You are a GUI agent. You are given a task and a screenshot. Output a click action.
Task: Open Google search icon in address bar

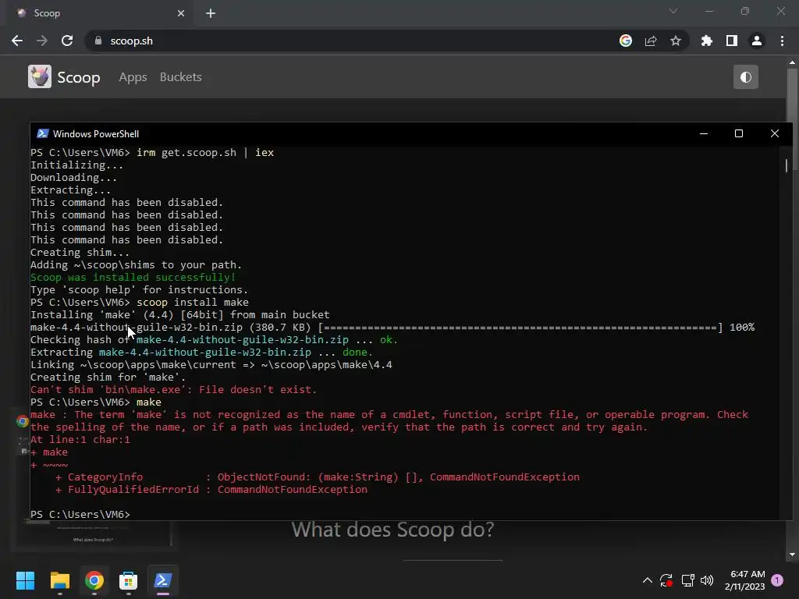pos(626,41)
